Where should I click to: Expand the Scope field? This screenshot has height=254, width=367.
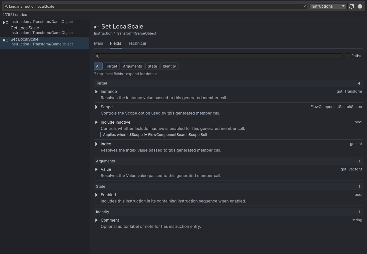coord(96,107)
